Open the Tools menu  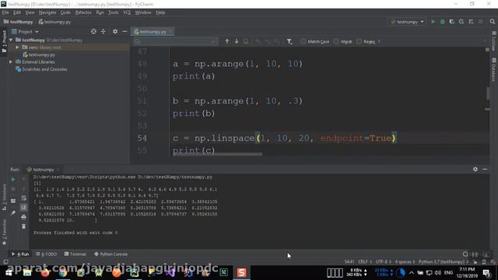point(113,12)
